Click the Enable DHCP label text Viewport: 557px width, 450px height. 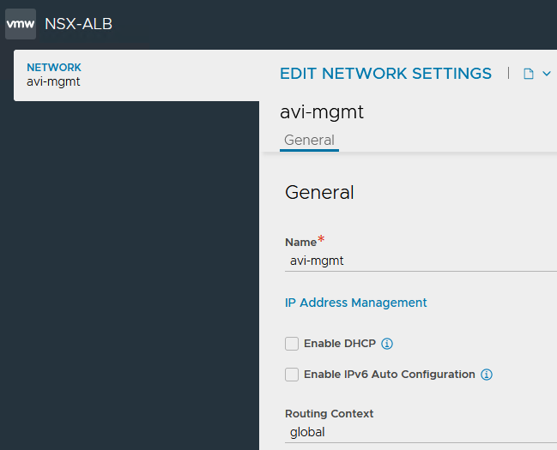[x=339, y=344]
